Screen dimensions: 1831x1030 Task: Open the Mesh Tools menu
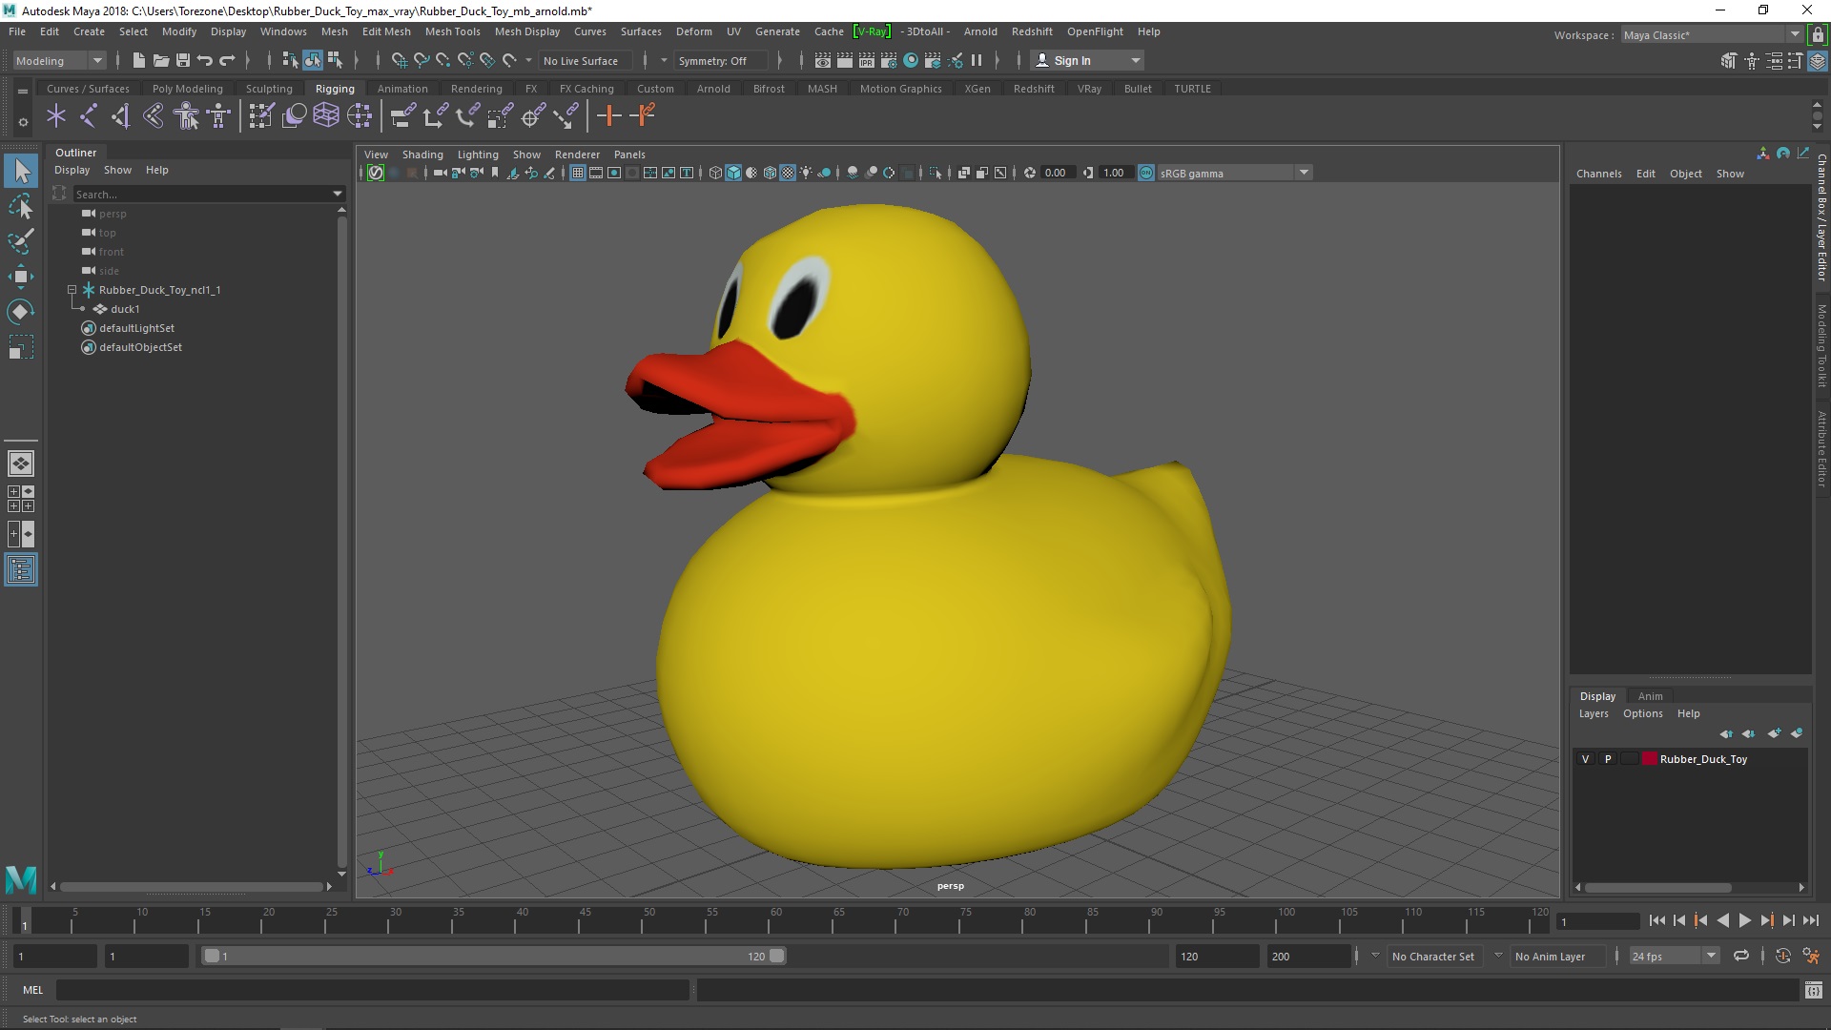(x=452, y=31)
